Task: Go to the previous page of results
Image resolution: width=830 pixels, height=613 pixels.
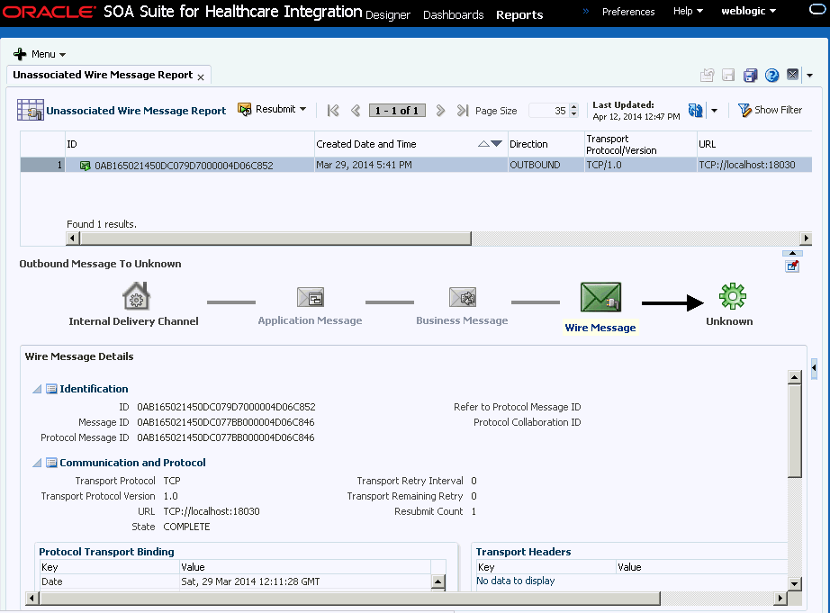Action: (356, 111)
